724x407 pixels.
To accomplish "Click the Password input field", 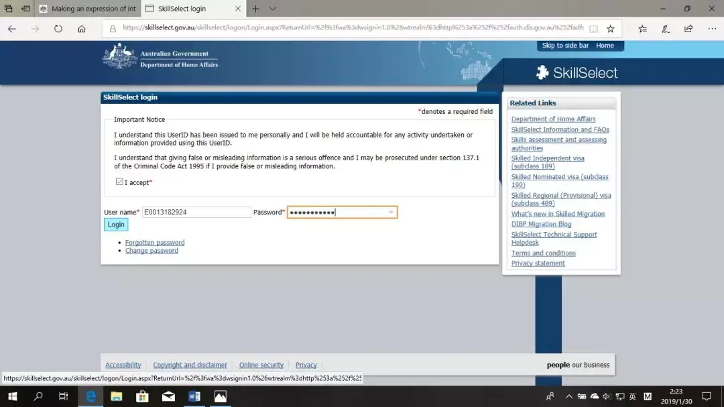I will point(342,212).
